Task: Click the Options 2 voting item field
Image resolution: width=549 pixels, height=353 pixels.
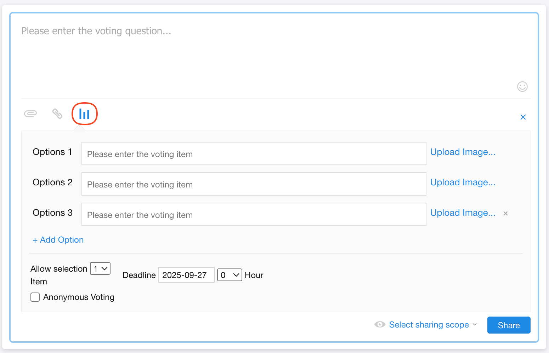Action: (x=254, y=184)
